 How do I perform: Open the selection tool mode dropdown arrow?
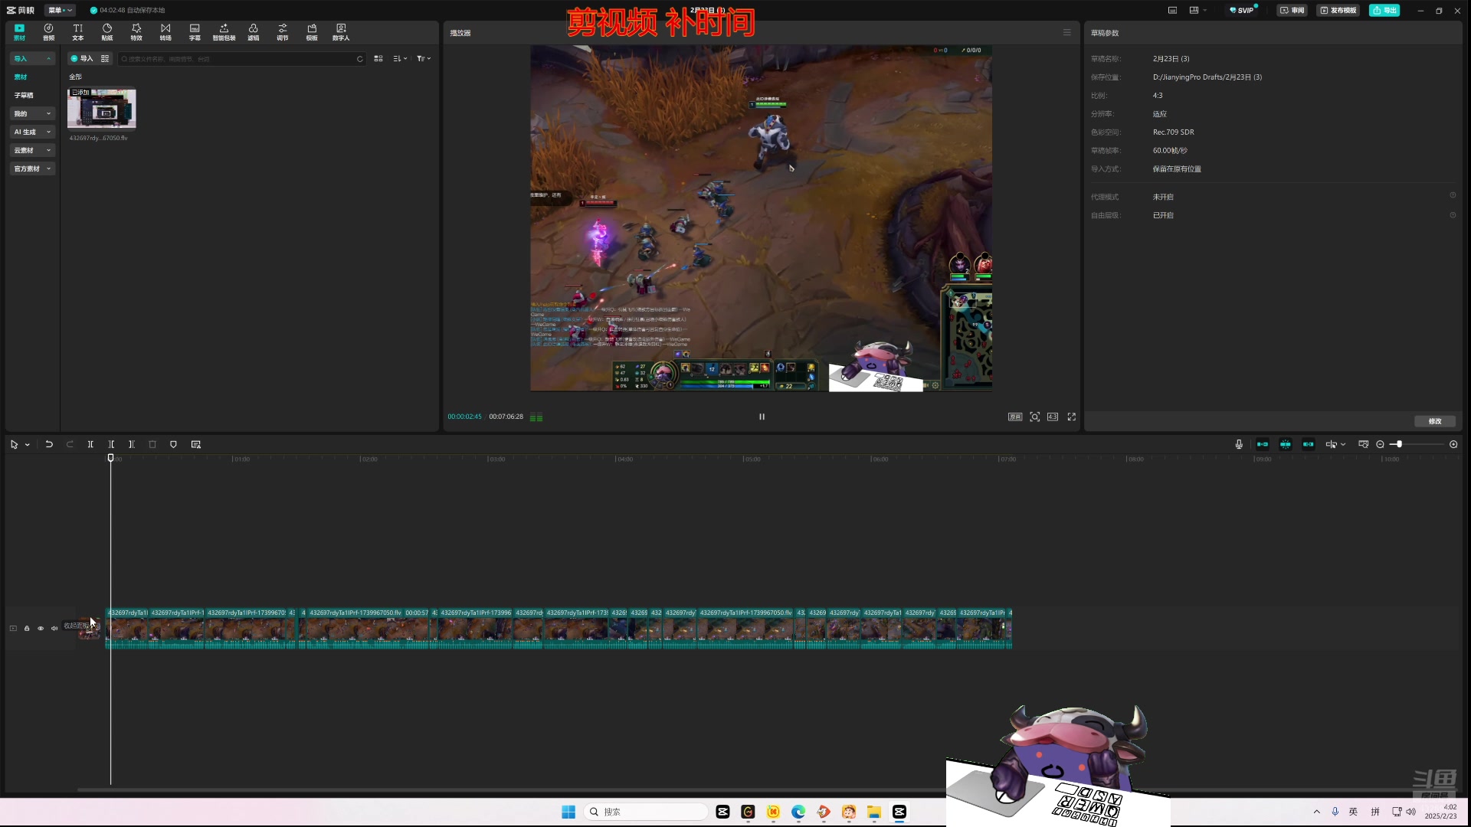point(28,444)
